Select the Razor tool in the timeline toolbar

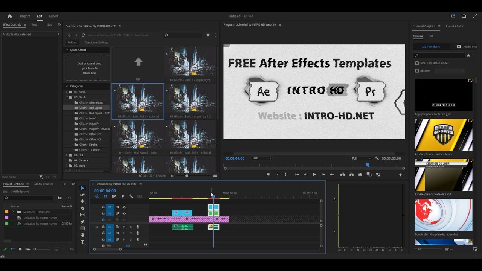click(x=82, y=208)
